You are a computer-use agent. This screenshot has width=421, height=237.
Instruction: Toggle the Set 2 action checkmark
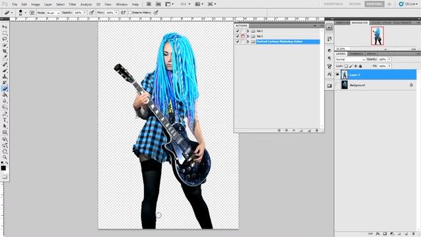pos(237,36)
